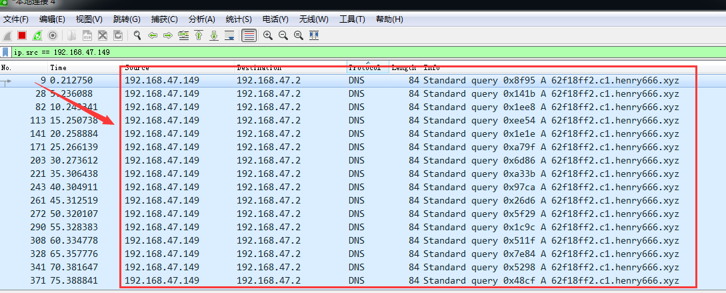Reset zoom to normal size
This screenshot has height=293, width=726.
tap(299, 35)
